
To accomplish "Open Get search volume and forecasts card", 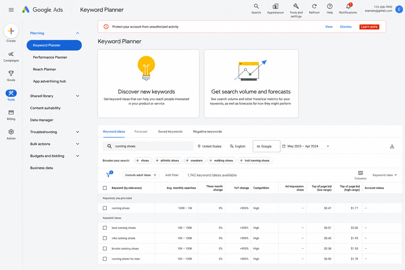I will point(251,84).
